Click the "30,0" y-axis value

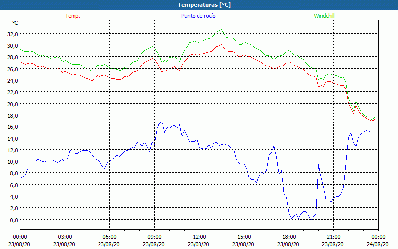13,46
